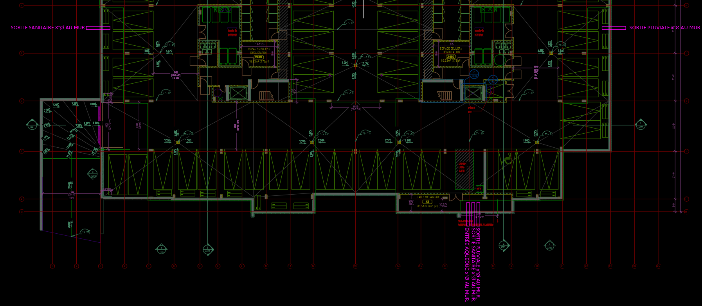
Task: Click the SALLE MÉCANIQUE room label
Action: click(428, 197)
